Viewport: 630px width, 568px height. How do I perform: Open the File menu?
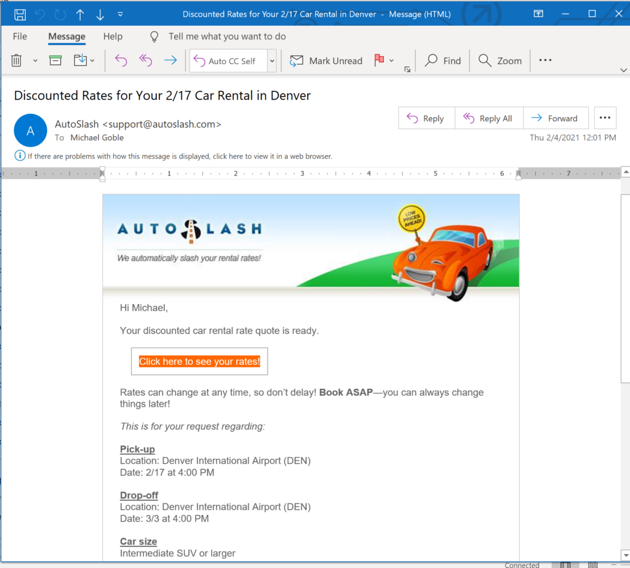20,36
